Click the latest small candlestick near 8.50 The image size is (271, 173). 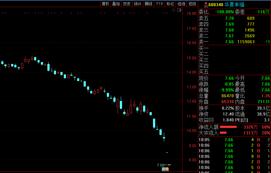click(167, 152)
